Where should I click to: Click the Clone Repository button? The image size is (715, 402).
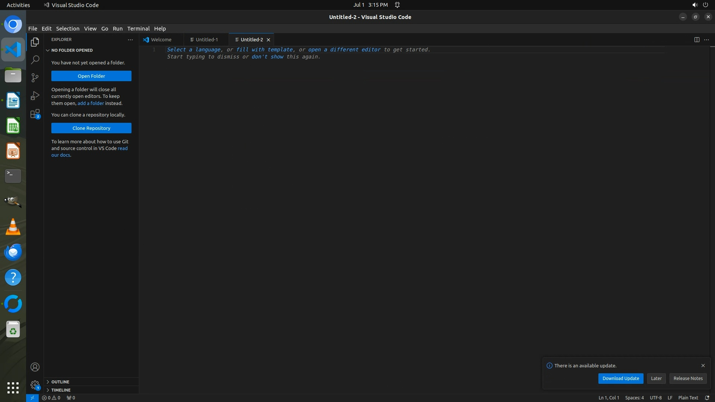91,128
